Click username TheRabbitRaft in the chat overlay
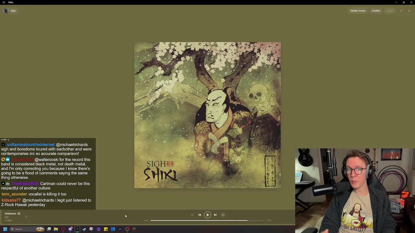 [x=25, y=184]
